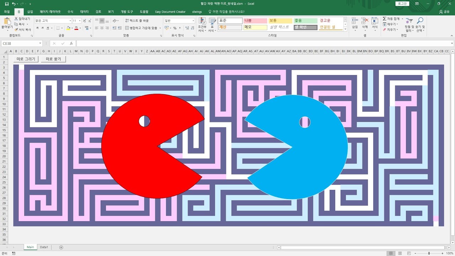Image resolution: width=455 pixels, height=256 pixels.
Task: Switch to the 데이터 (Data) tab
Action: (x=85, y=12)
